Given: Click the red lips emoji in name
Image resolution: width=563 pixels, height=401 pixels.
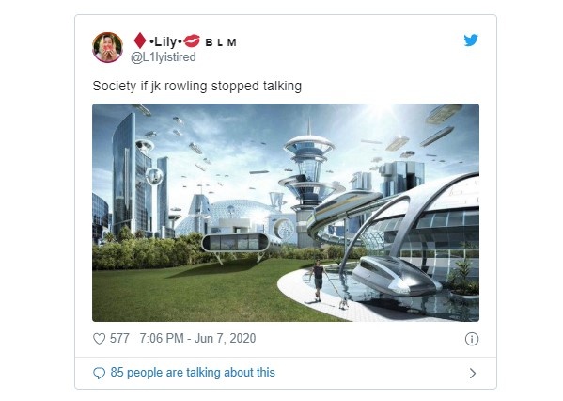Looking at the screenshot, I should 192,41.
